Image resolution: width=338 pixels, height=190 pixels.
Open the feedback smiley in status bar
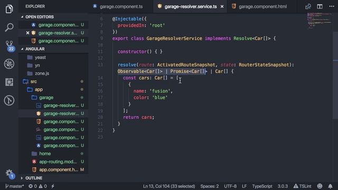(x=320, y=186)
